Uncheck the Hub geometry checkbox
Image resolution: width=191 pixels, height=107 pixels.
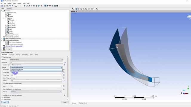(x=6, y=15)
